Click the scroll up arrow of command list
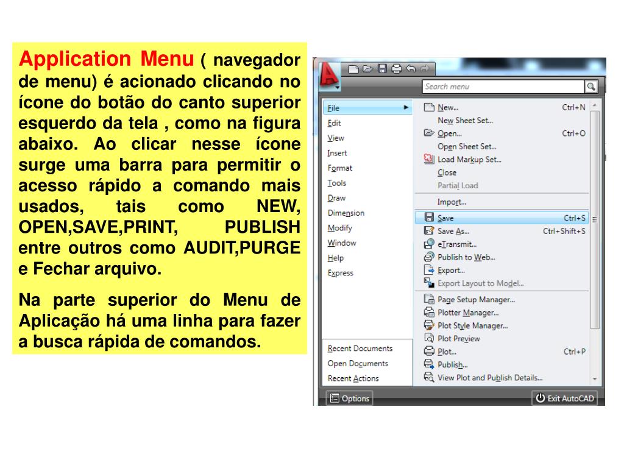624x468 pixels. point(595,105)
